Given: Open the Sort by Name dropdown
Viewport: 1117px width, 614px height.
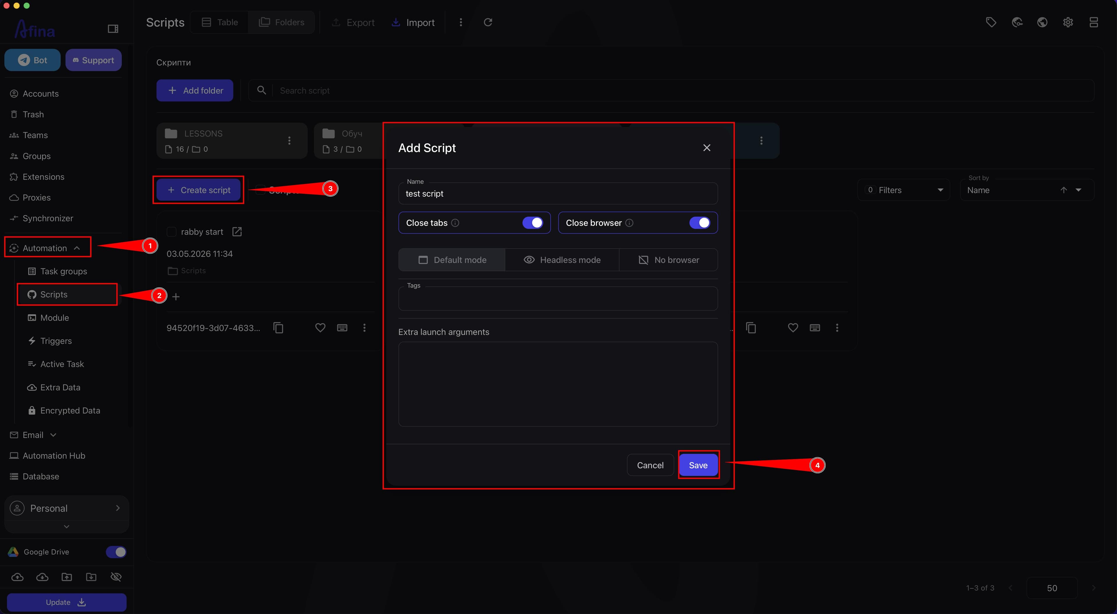Looking at the screenshot, I should coord(1027,190).
